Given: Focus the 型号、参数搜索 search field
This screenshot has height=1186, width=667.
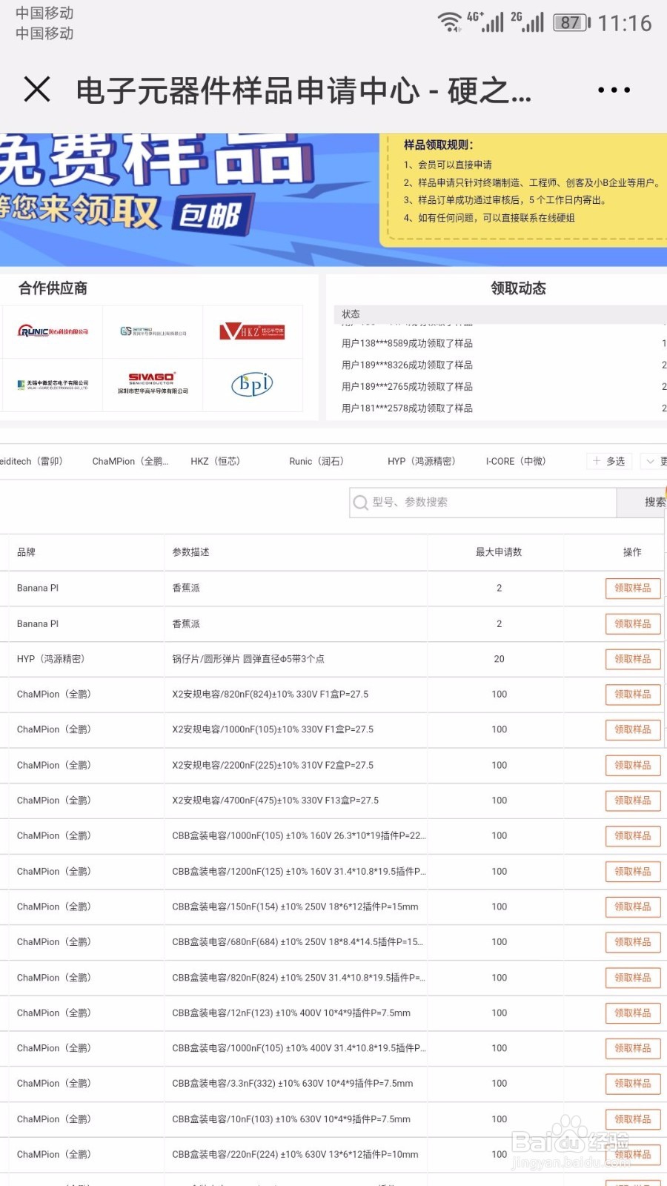Looking at the screenshot, I should click(x=483, y=502).
